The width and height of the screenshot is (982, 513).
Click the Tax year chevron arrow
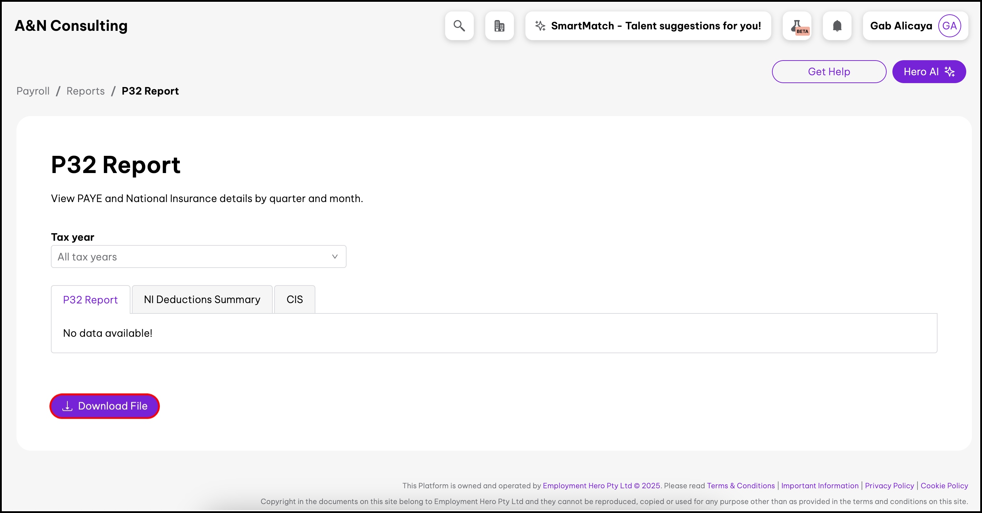tap(334, 256)
